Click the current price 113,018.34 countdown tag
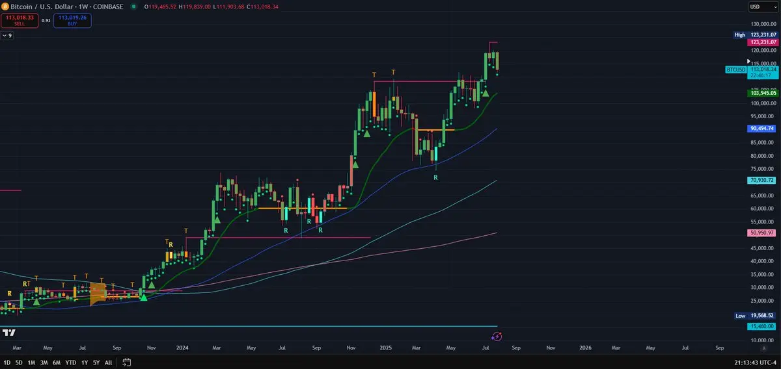The image size is (781, 369). 763,71
